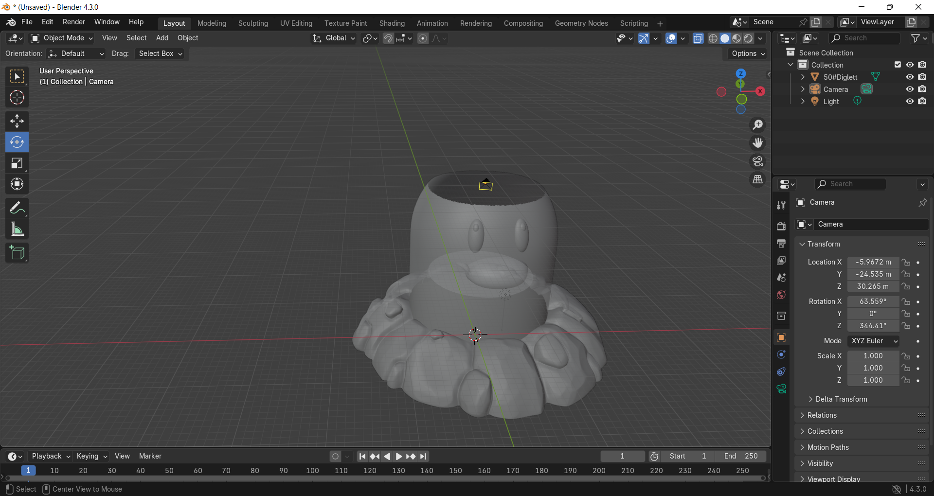Open the Render menu
This screenshot has width=934, height=496.
(74, 22)
